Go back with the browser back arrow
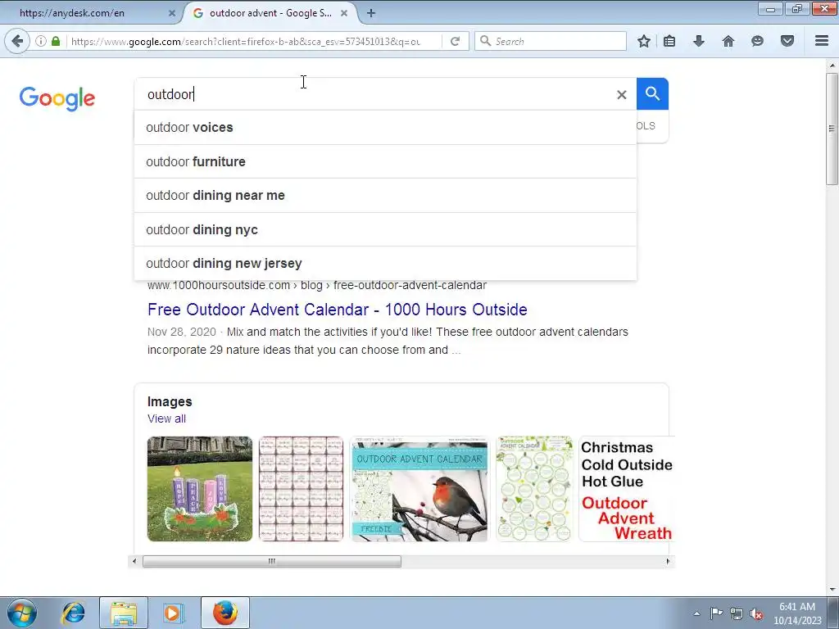The height and width of the screenshot is (629, 839). point(17,41)
